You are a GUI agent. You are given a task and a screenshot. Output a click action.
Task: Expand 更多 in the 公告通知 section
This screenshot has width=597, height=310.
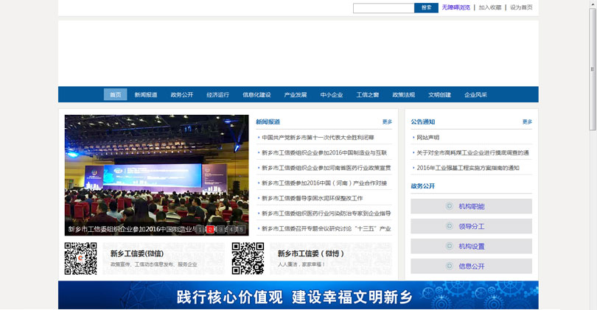[x=527, y=121]
